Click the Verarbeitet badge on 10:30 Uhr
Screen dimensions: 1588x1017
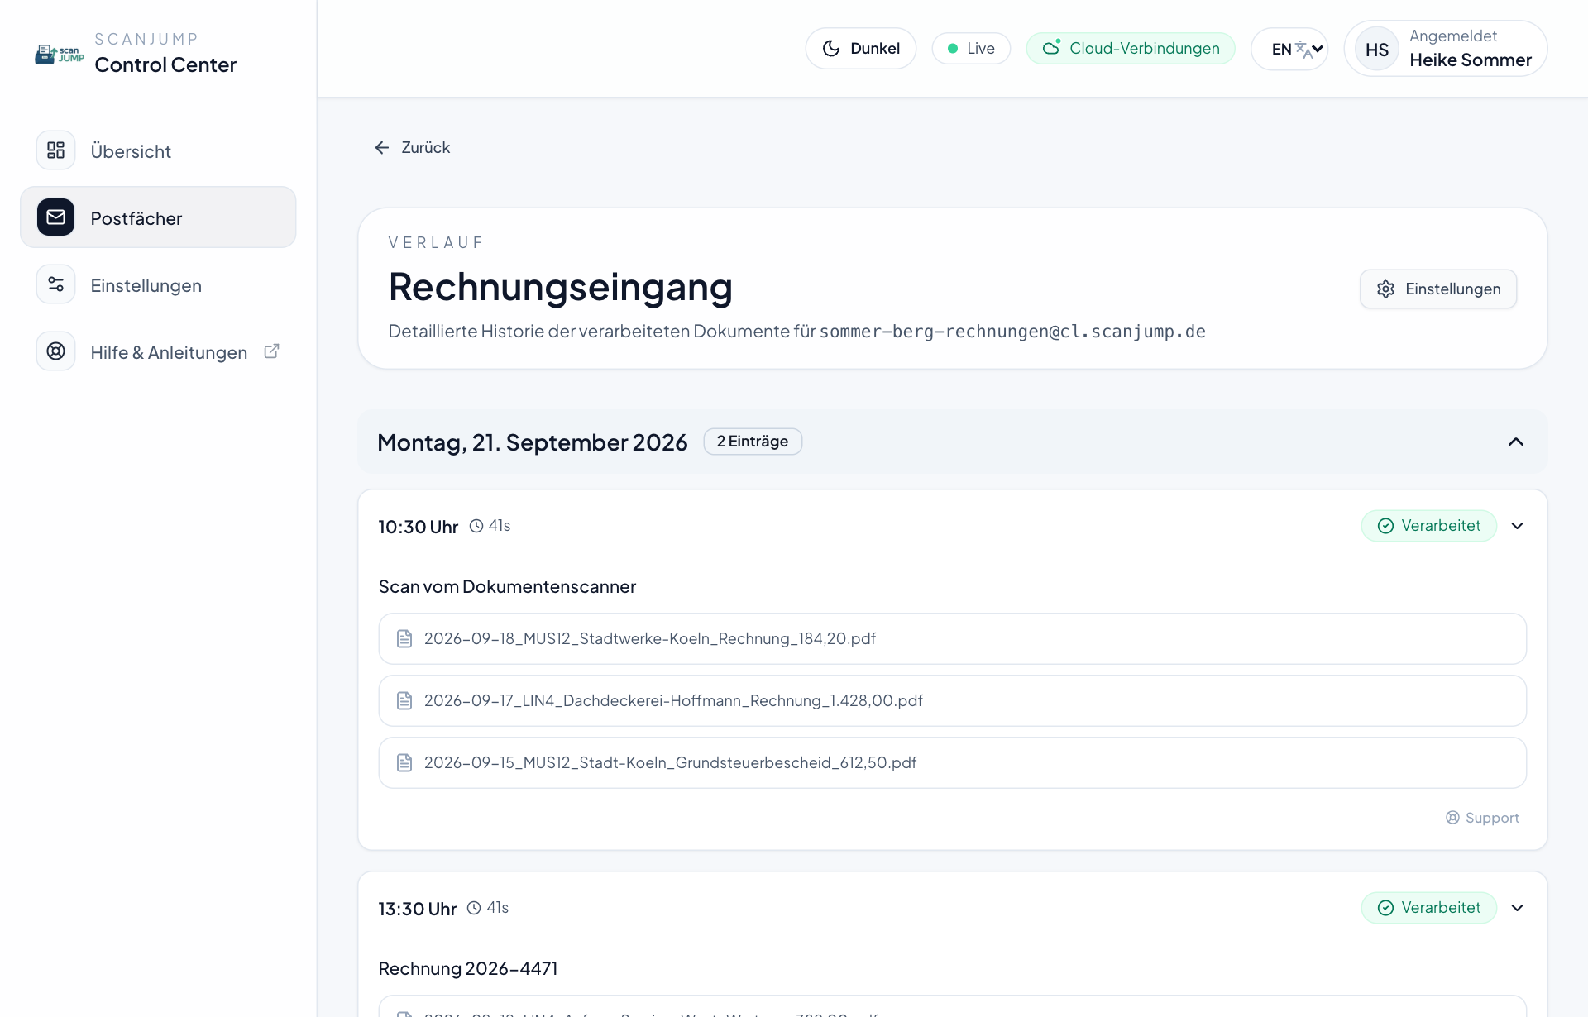tap(1428, 526)
